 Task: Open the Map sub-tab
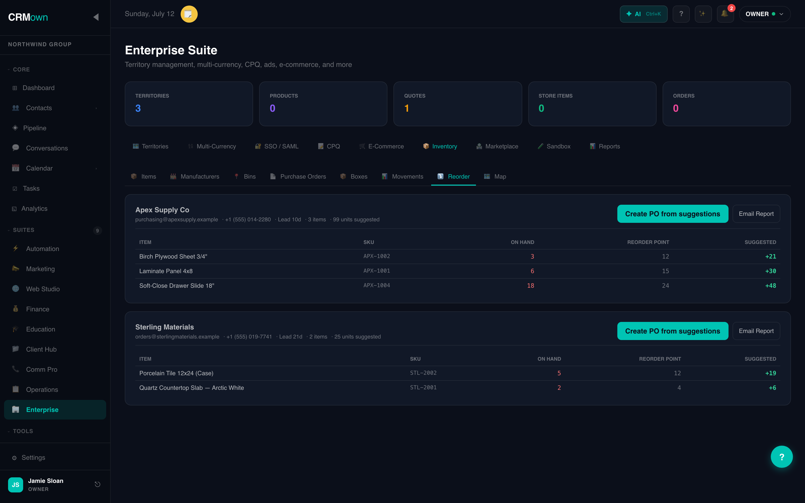[x=495, y=177]
